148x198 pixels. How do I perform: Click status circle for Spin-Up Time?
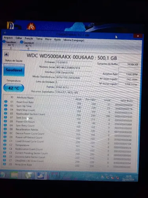click(x=6, y=105)
